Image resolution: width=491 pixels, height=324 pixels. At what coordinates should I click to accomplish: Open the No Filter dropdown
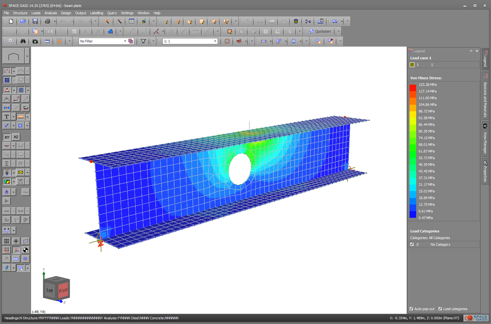click(x=126, y=41)
